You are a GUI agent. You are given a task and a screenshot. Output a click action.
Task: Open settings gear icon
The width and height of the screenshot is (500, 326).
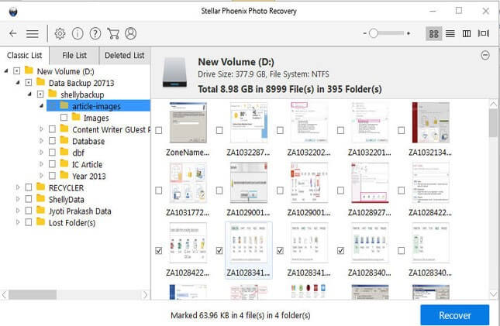coord(60,33)
